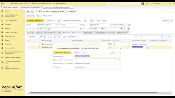Click the report icon next to main Записать
The width and height of the screenshot is (175, 98).
[x=59, y=21]
